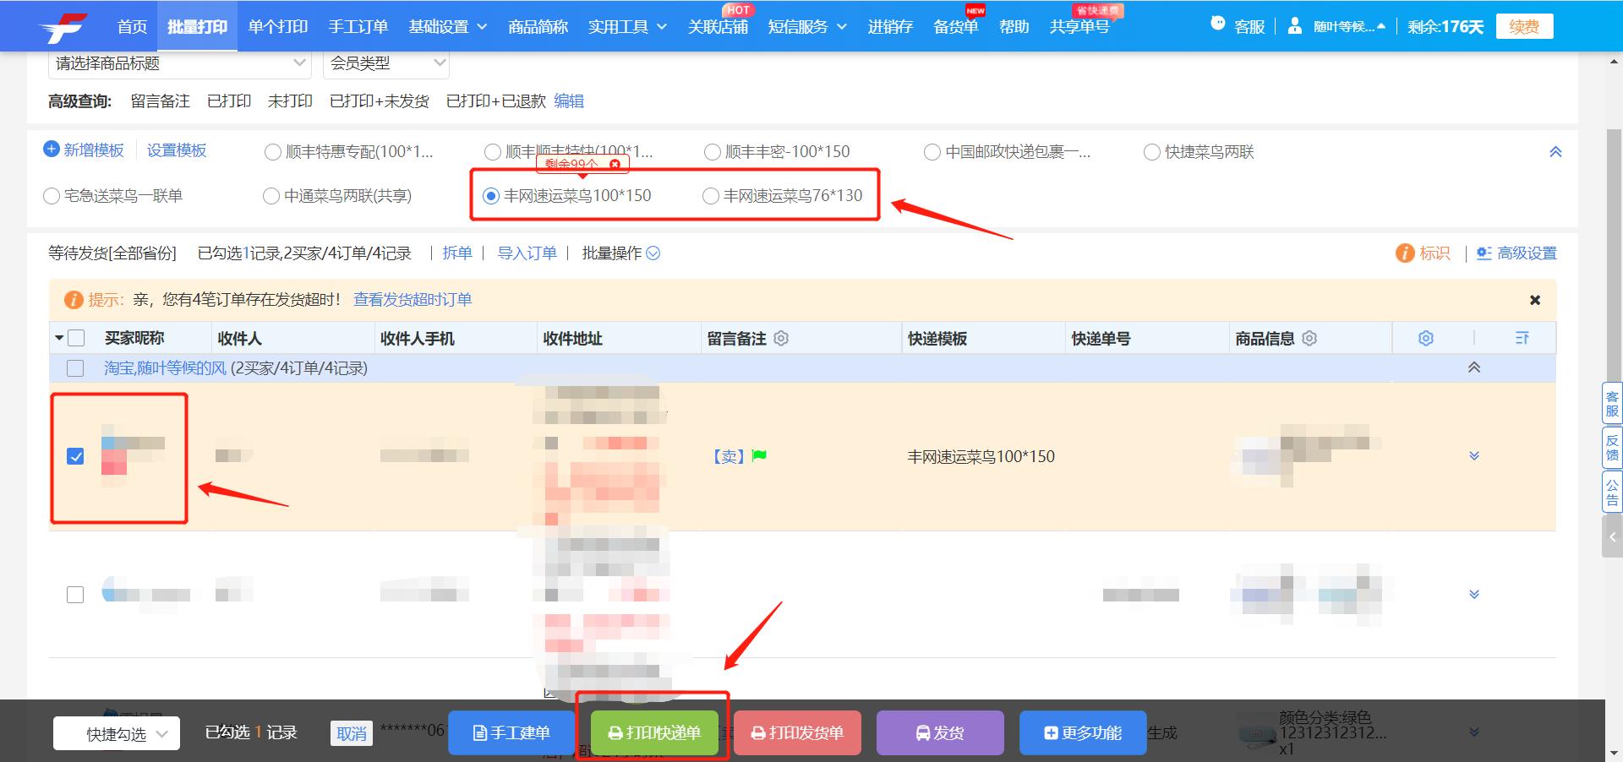Select the 顺丰特惠专配 template radio
The height and width of the screenshot is (762, 1623).
coord(272,152)
